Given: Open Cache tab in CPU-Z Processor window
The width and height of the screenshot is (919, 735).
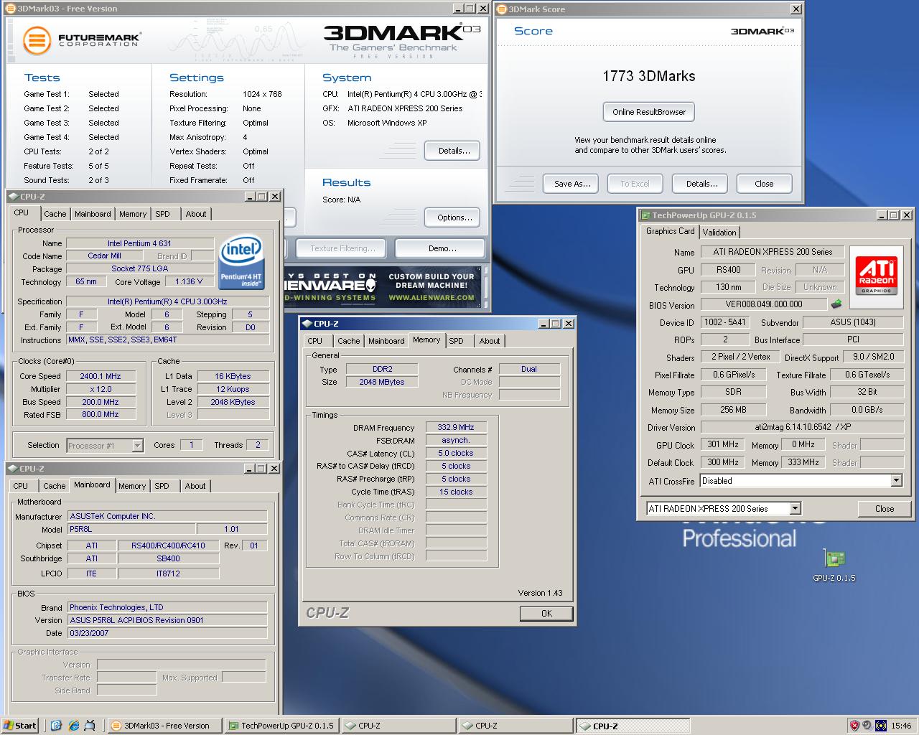Looking at the screenshot, I should (x=55, y=214).
